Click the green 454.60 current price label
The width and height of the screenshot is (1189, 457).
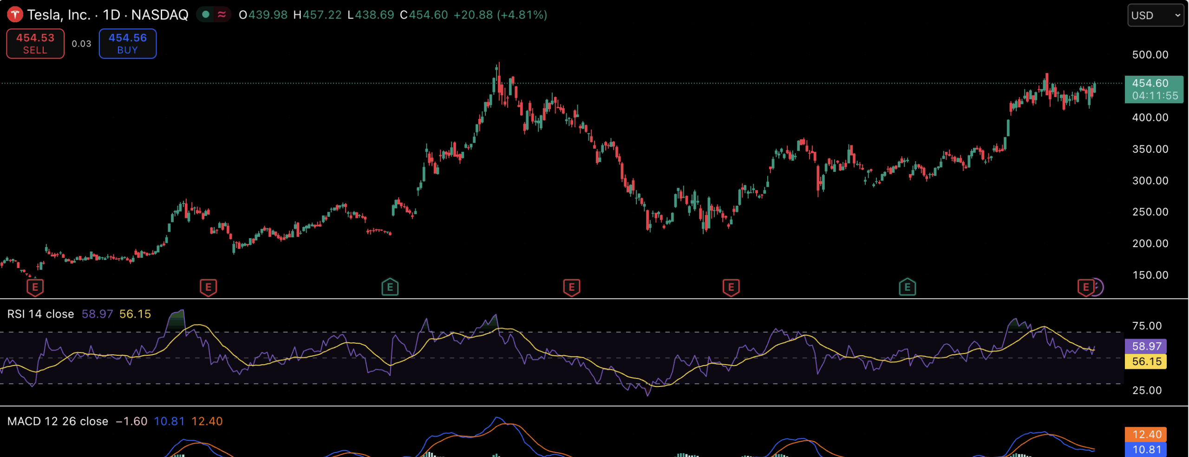click(1154, 89)
